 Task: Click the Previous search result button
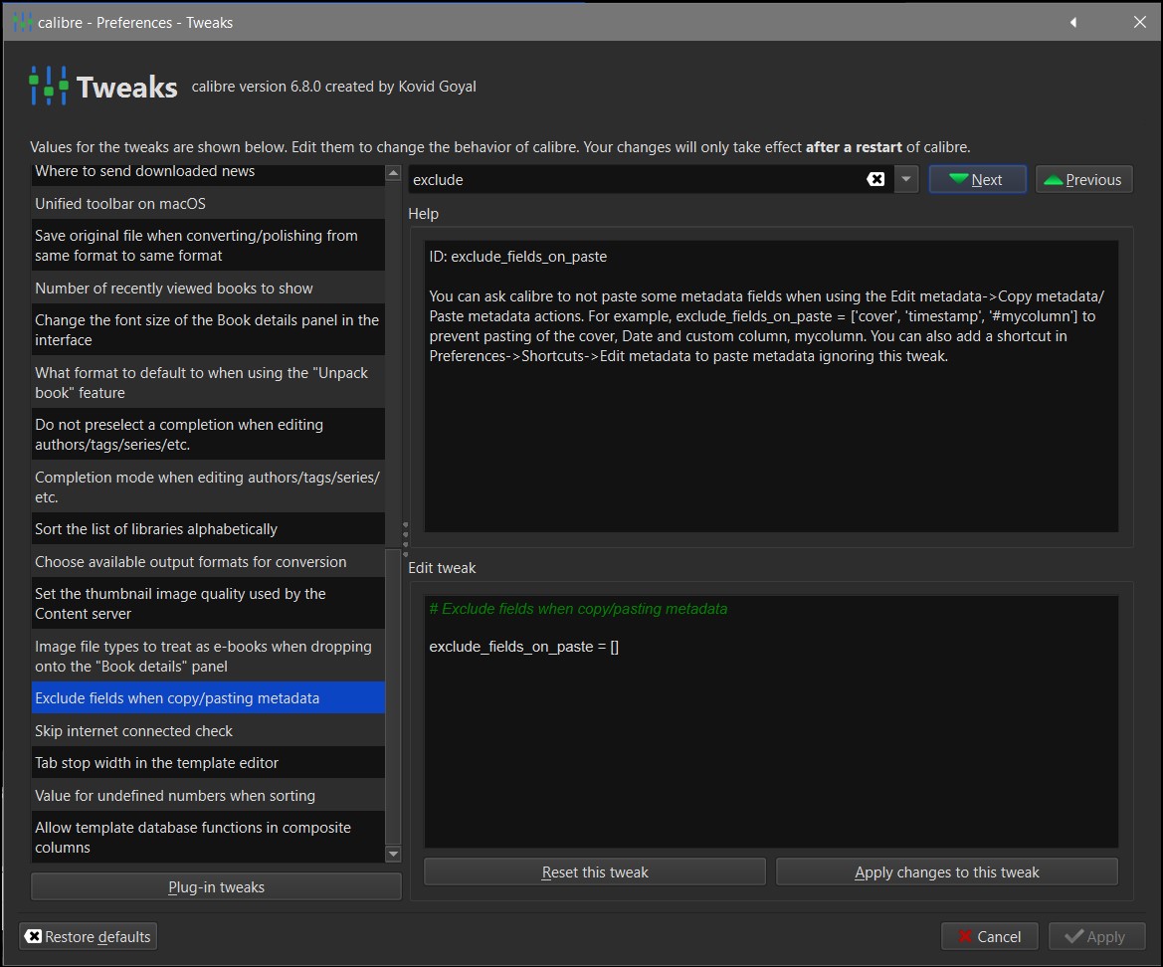pyautogui.click(x=1083, y=179)
